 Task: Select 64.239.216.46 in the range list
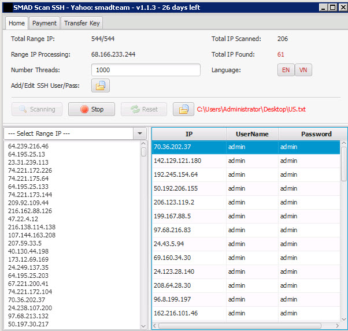pos(28,146)
